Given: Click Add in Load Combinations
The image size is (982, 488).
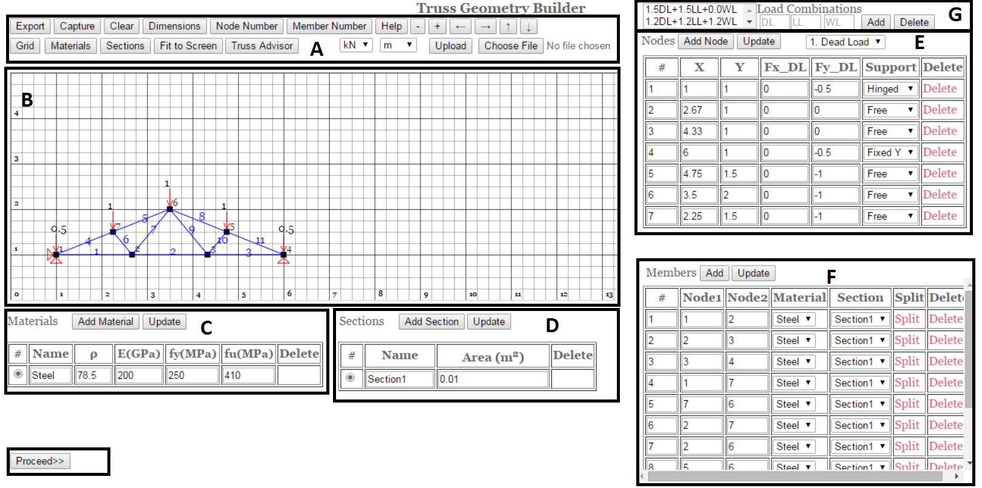Looking at the screenshot, I should pos(876,22).
